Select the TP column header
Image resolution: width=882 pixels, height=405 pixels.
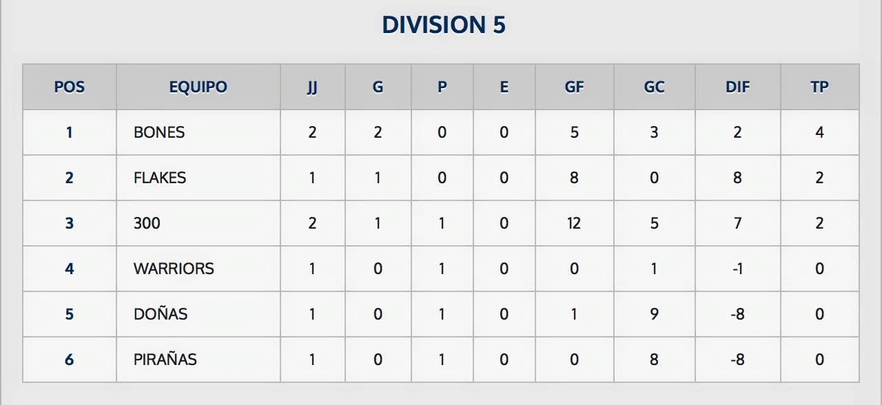tap(819, 87)
